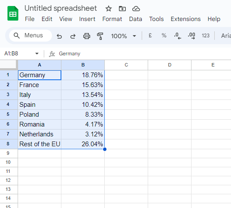Click the Untitled spreadsheet title

61,8
